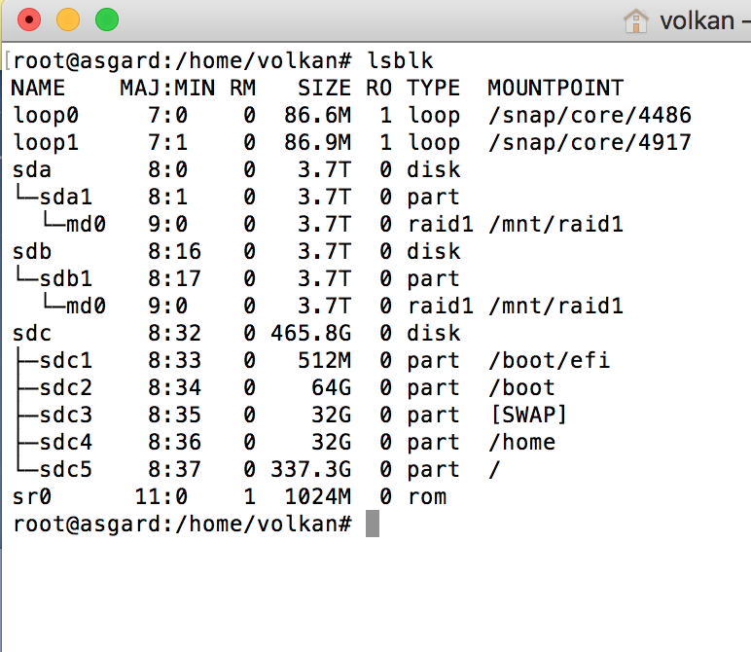Click the sda1 partition entry
Image resolution: width=751 pixels, height=652 pixels.
(x=57, y=198)
